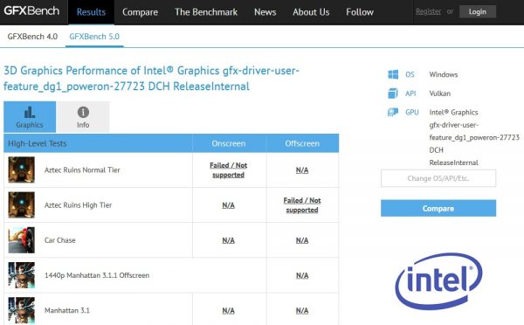Click the Windows OS icon
The width and height of the screenshot is (524, 325).
393,74
